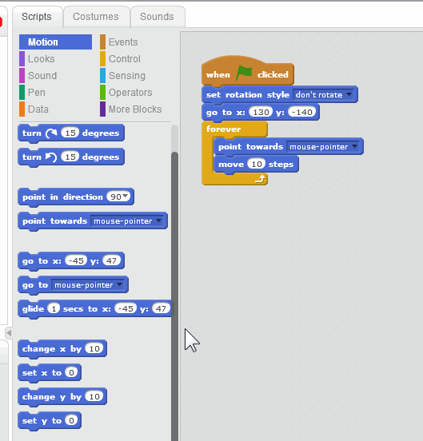Switch to the Sounds tab
This screenshot has width=423, height=441.
pos(157,17)
